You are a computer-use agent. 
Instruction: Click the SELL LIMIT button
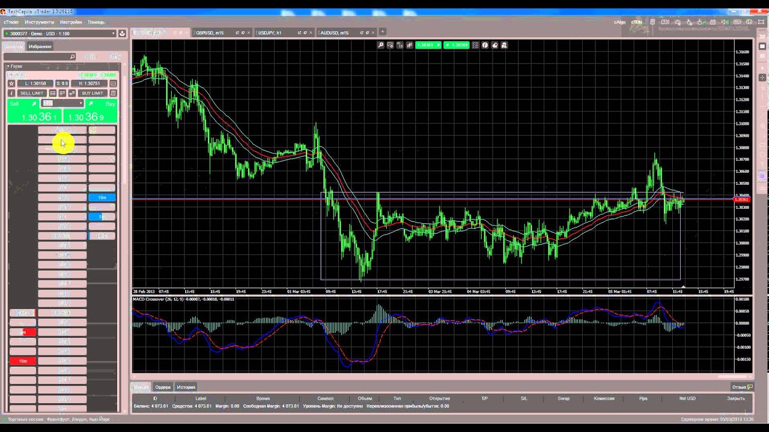pos(32,93)
